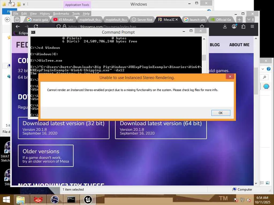Click the Action Center flag tray icon
The height and width of the screenshot is (205, 274).
tap(236, 200)
